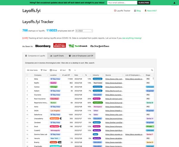Click the Columbus location tag
The width and height of the screenshot is (179, 147).
click(55, 99)
